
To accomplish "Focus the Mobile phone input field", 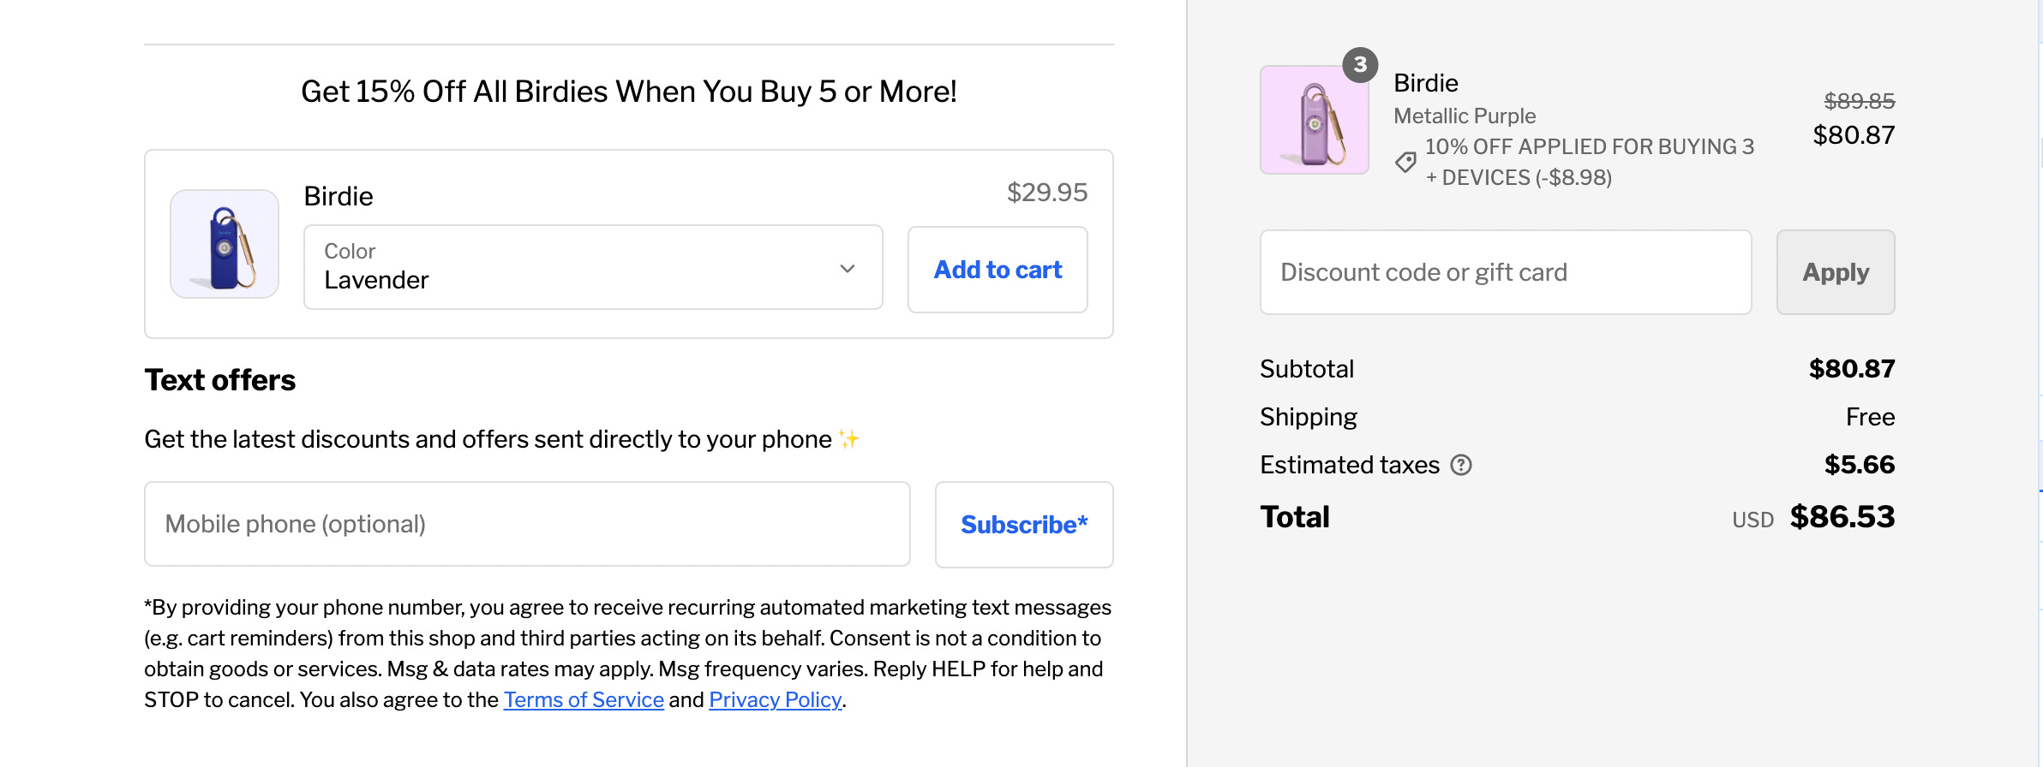I will (527, 524).
